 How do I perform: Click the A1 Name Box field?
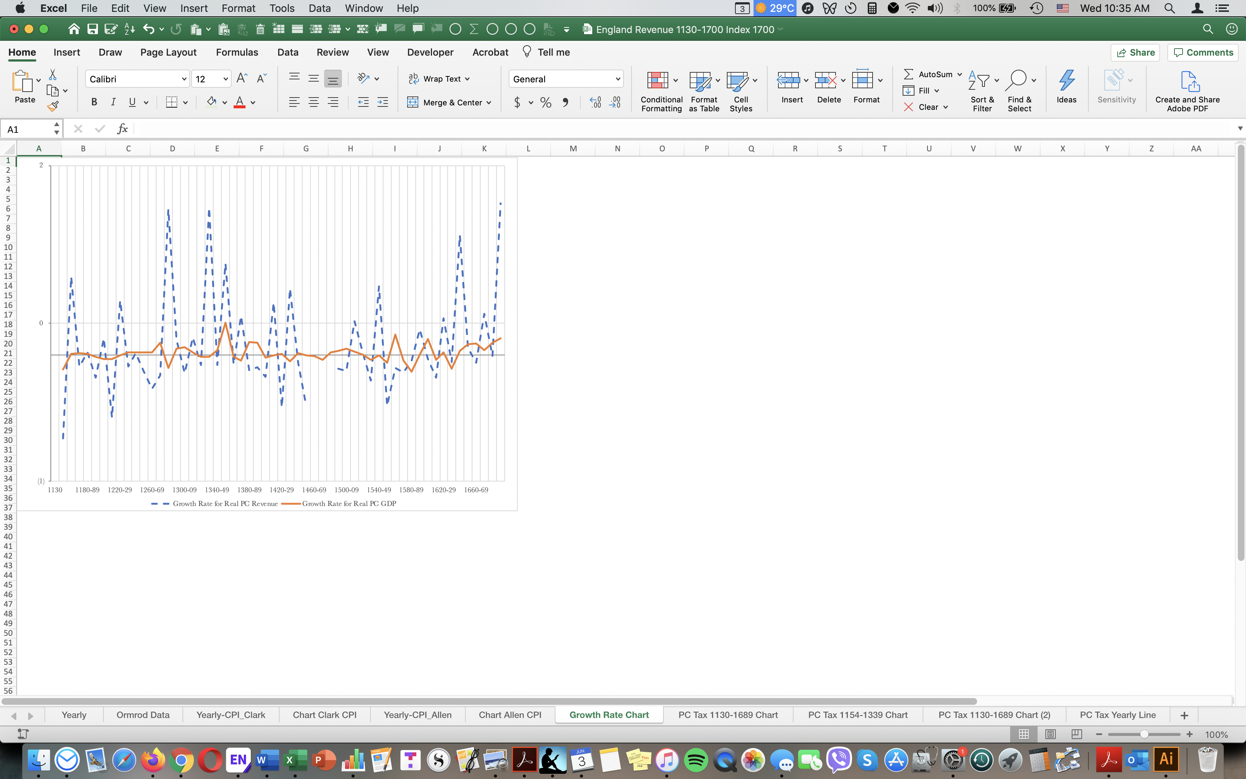[x=26, y=129]
